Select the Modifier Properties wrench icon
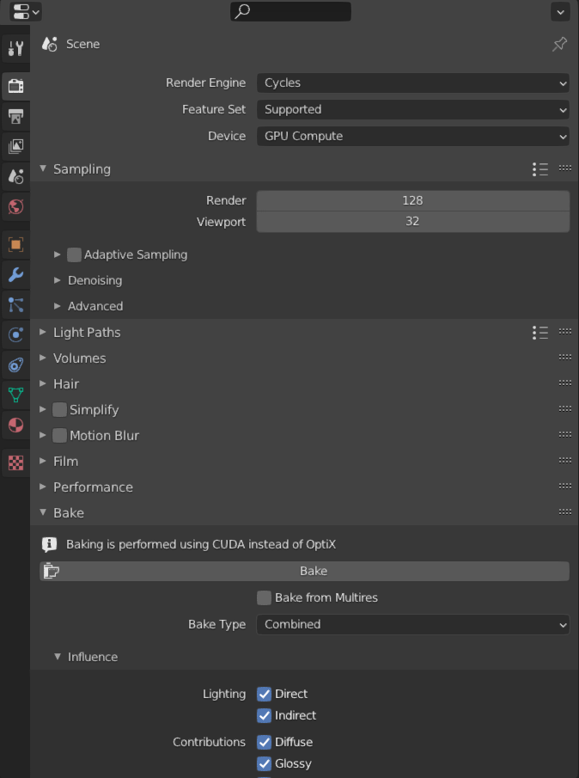The width and height of the screenshot is (579, 778). (x=15, y=275)
